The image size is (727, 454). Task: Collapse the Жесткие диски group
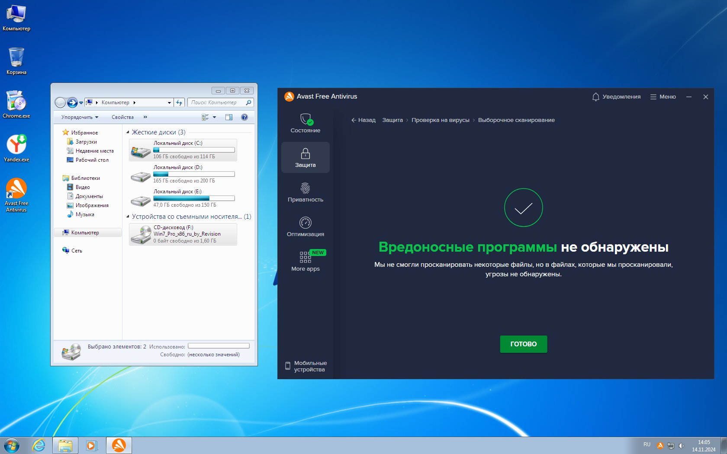pyautogui.click(x=128, y=132)
